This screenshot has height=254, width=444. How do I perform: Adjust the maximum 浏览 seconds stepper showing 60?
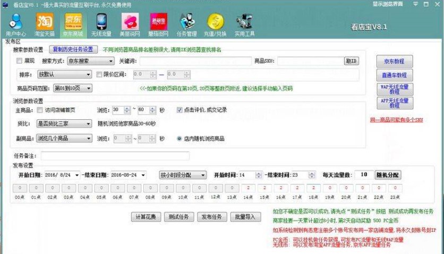point(152,110)
